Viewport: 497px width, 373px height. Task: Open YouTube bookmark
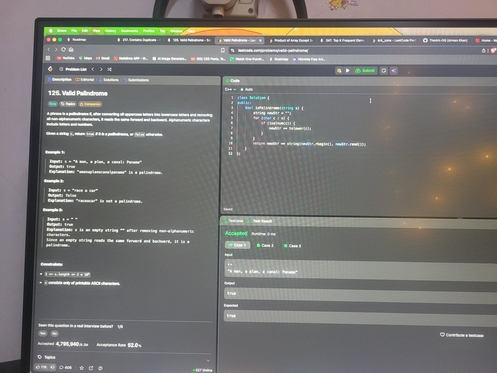tap(65, 58)
